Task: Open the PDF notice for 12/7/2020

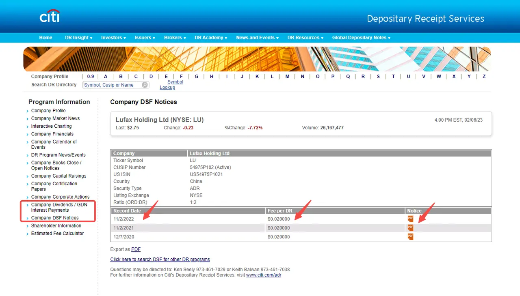Action: coord(410,236)
